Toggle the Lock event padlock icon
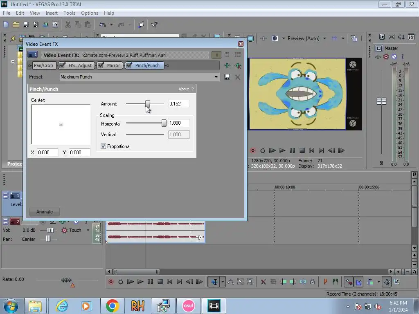This screenshot has width=419, height=314. tap(312, 281)
